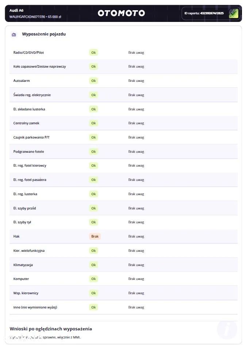
Task: Click the Ok badge for Autoalarm
Action: [x=93, y=81]
